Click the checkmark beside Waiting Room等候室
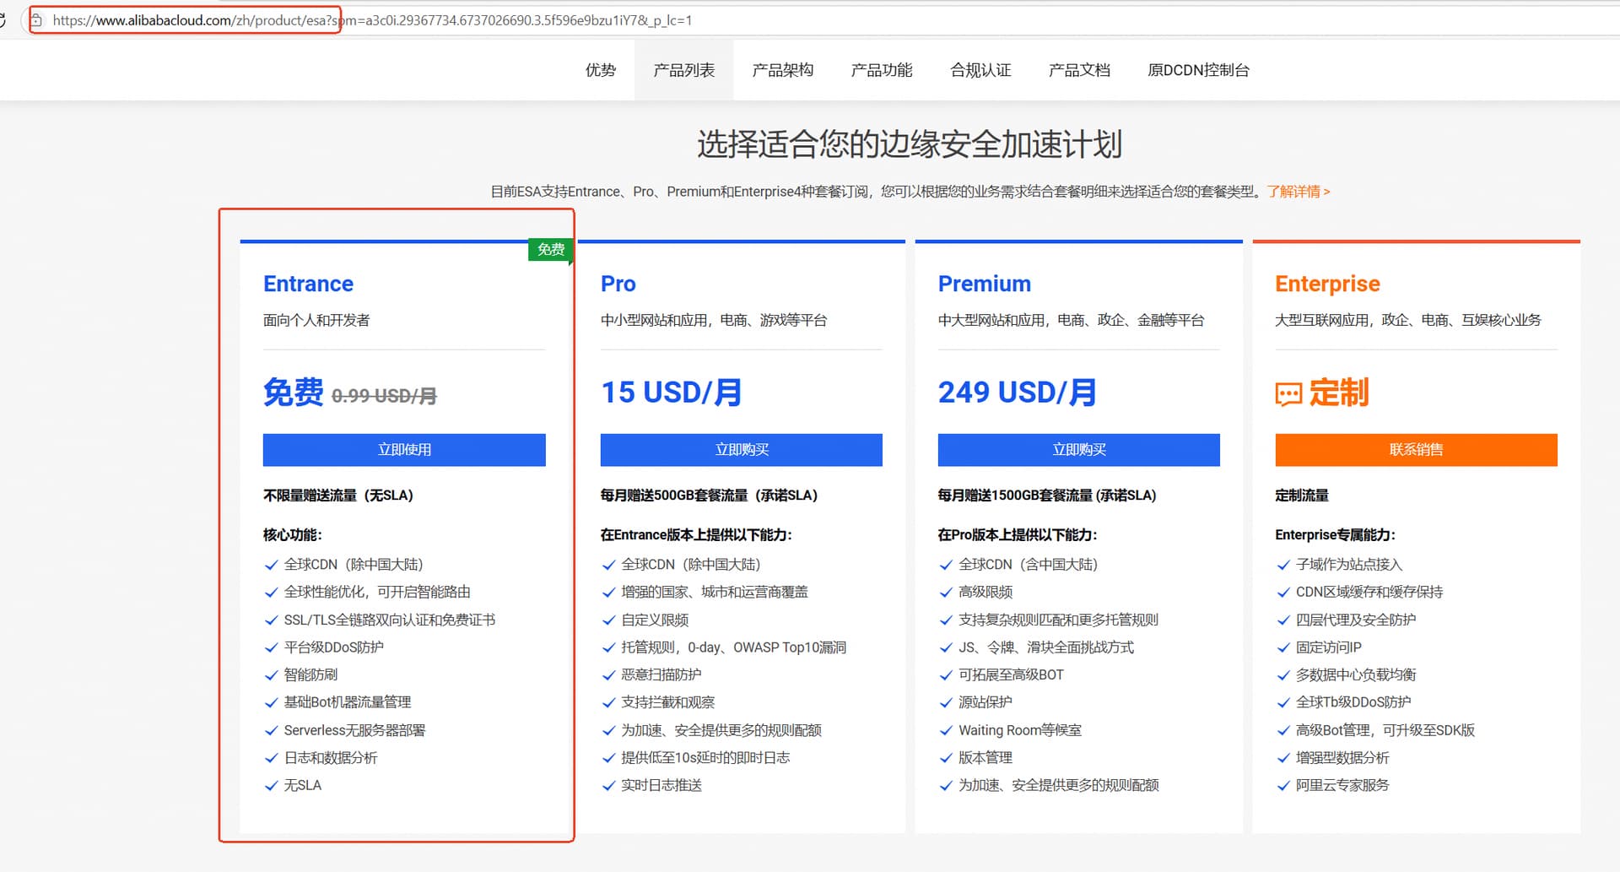 [946, 731]
